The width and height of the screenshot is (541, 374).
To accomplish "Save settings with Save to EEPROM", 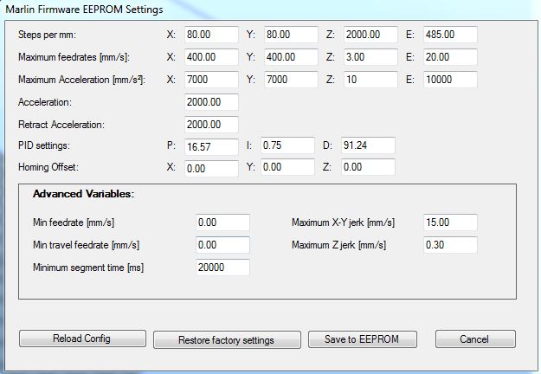I will (x=362, y=339).
